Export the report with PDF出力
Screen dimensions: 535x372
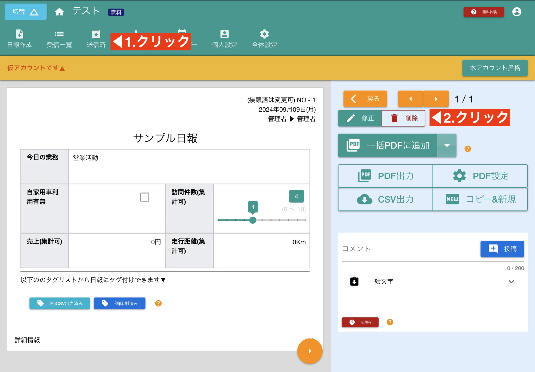(385, 176)
